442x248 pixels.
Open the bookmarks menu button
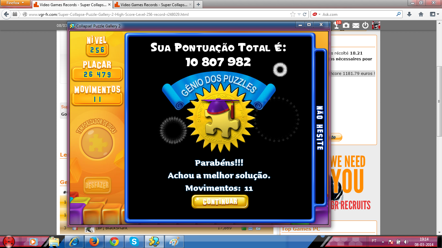pyautogui.click(x=434, y=14)
